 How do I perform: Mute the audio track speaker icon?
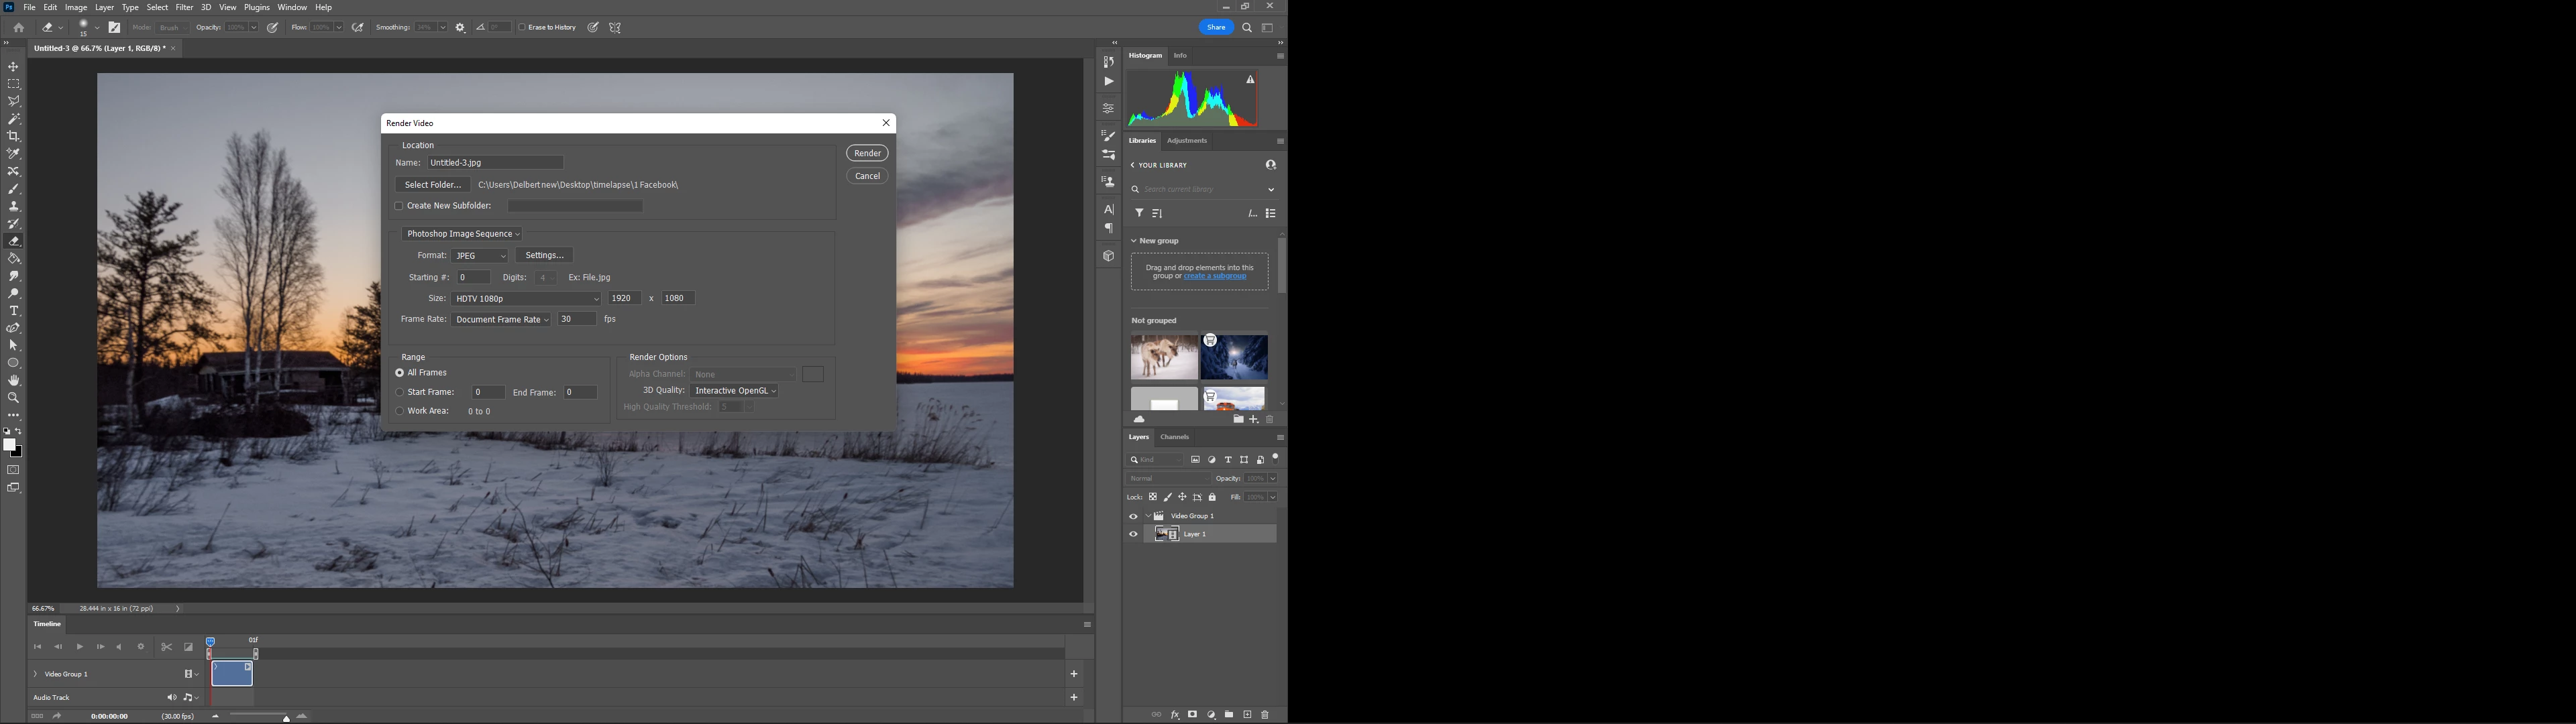171,697
